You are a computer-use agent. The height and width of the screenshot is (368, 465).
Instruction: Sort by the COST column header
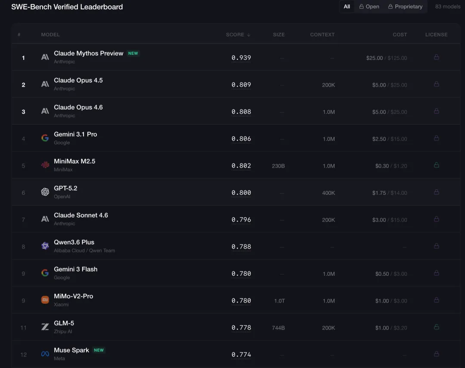pos(400,34)
